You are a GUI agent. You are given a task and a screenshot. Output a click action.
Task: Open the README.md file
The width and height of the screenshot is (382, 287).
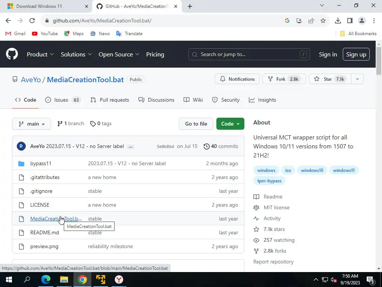point(45,232)
